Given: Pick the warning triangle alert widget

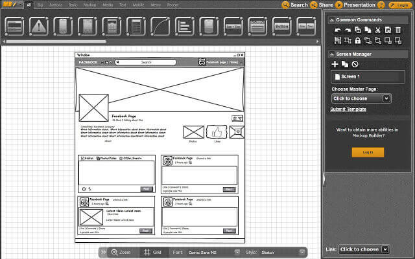Looking at the screenshot, I should [39, 27].
